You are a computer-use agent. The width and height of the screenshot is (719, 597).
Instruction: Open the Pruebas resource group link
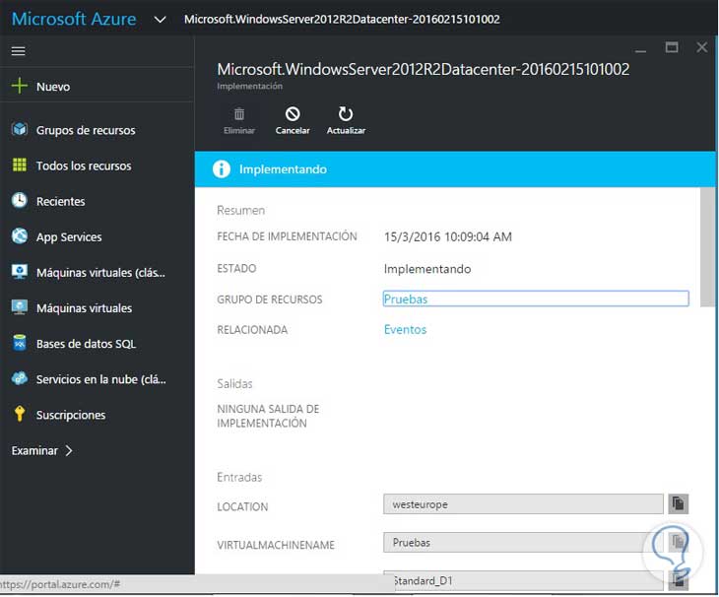(x=406, y=298)
